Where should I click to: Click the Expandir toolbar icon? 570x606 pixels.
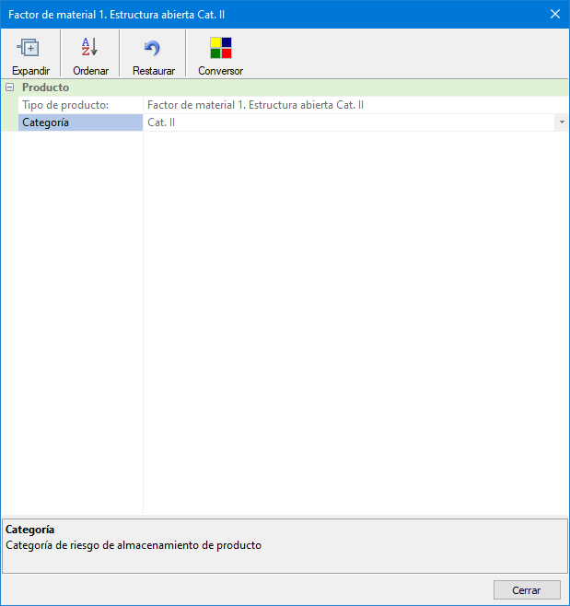pos(29,48)
